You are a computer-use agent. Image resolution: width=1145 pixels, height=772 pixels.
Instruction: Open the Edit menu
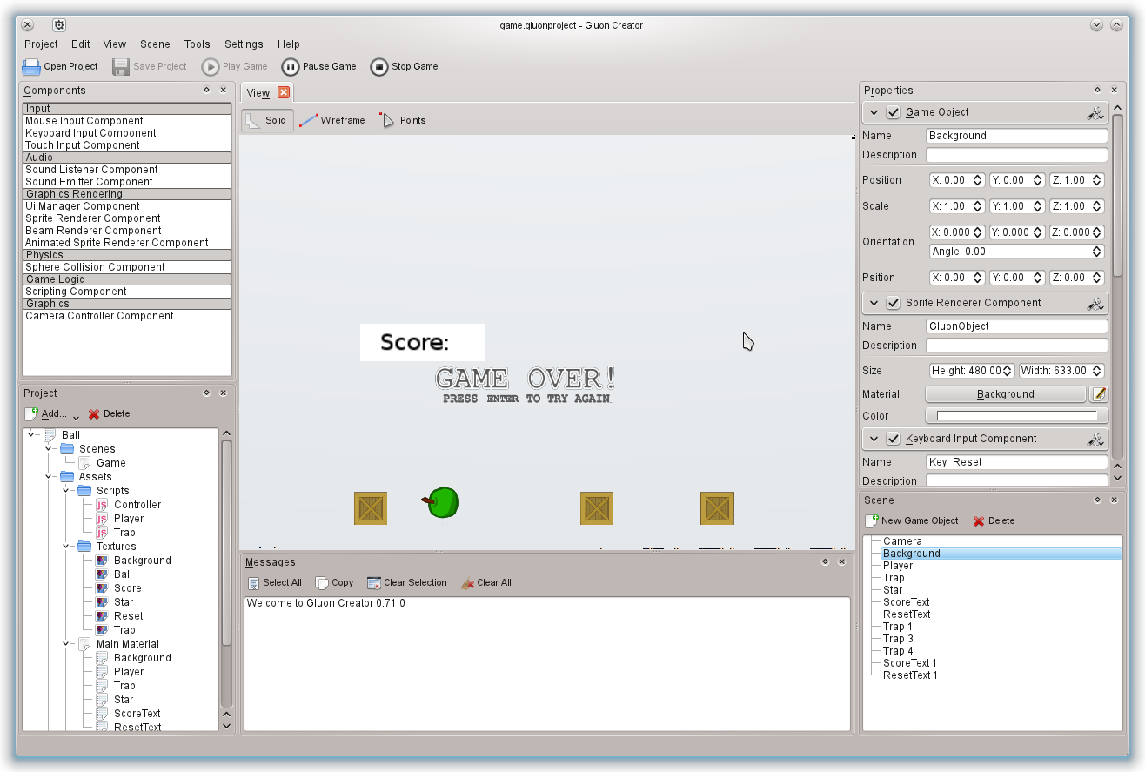pos(81,44)
